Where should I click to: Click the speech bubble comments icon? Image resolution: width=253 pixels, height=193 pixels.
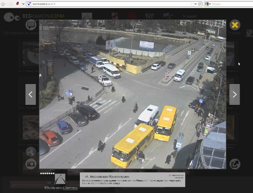[x=31, y=25]
